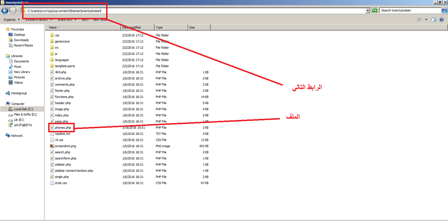Select the readme.txt file icon
This screenshot has width=448, height=221.
point(52,134)
